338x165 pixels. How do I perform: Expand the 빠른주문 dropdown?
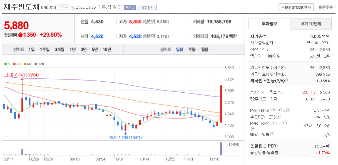tap(327, 8)
